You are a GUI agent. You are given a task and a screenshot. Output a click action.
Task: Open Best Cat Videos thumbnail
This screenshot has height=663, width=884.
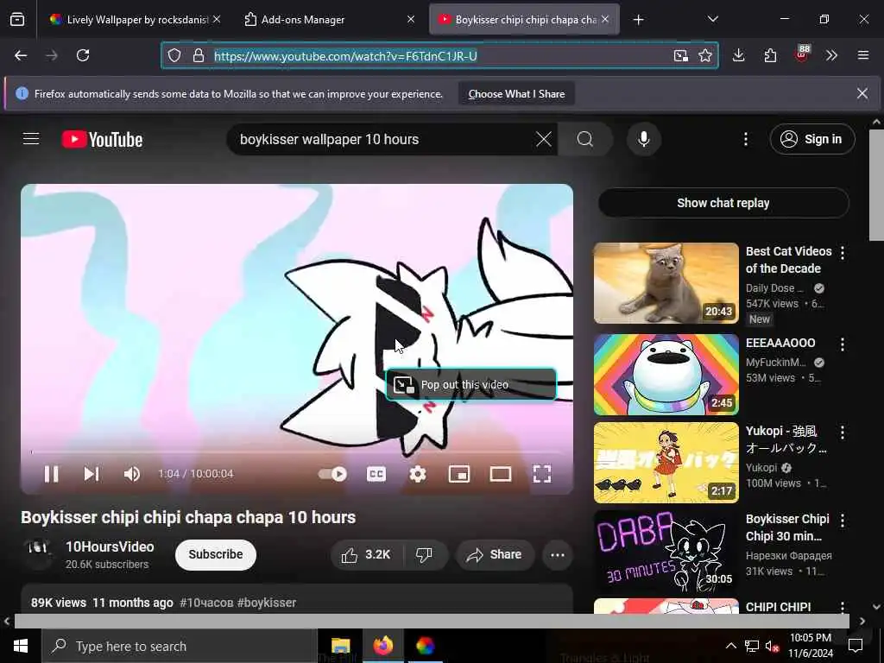[x=666, y=283]
